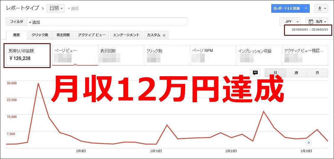Image resolution: width=334 pixels, height=159 pixels.
Task: Select アクティブ ビュー視認 metric card
Action: click(305, 55)
